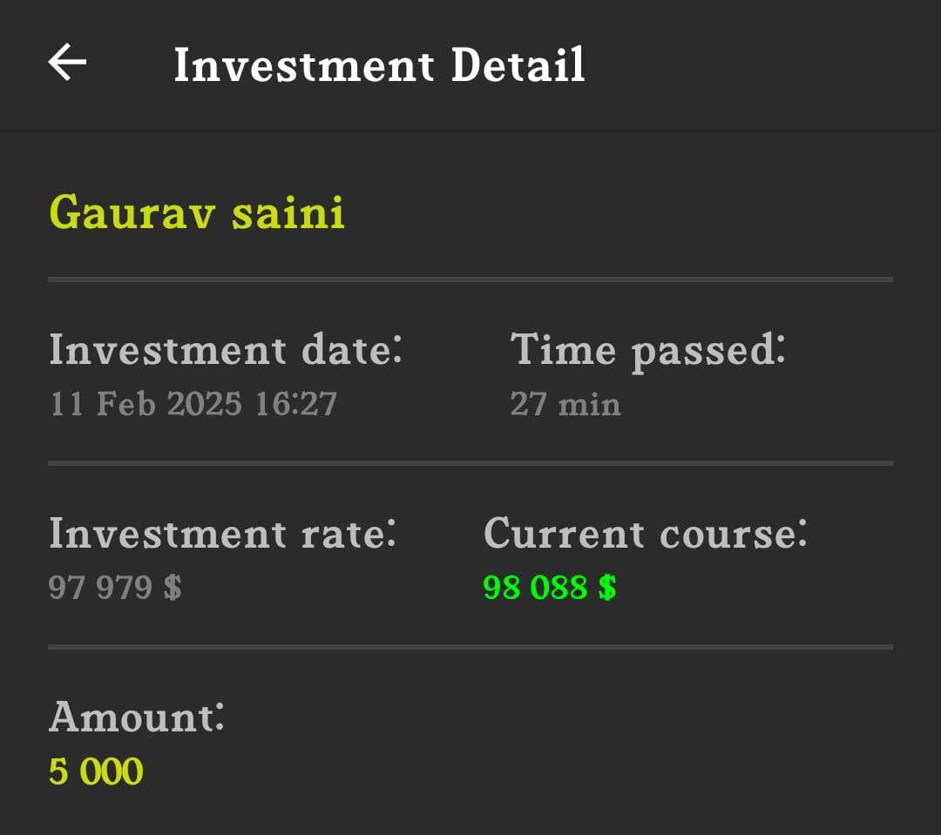The image size is (941, 835).
Task: Tap the Time passed label
Action: [647, 350]
